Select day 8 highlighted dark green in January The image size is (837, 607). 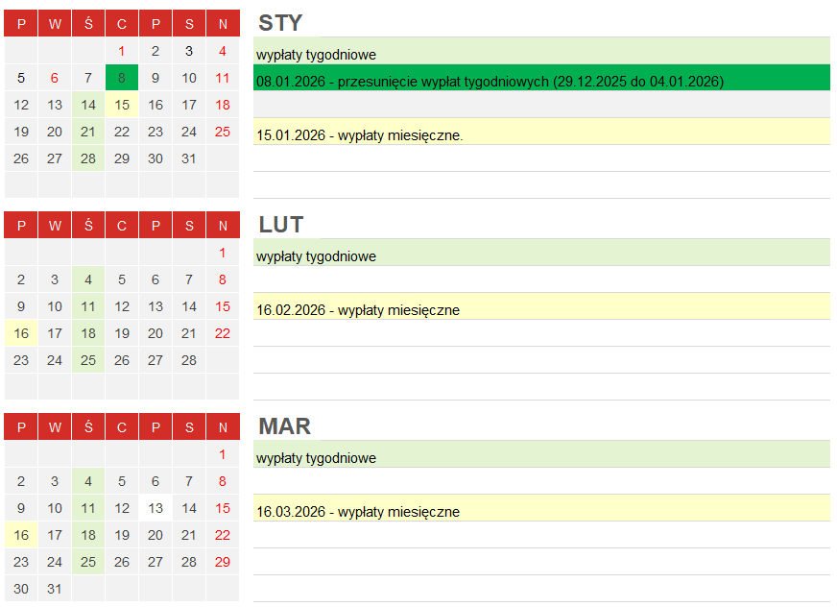(x=122, y=78)
